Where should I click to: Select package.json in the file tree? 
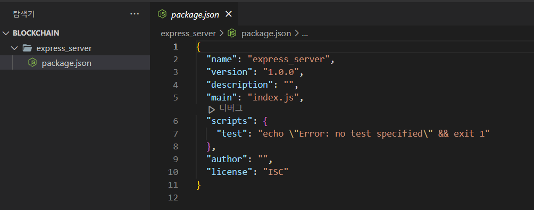click(x=75, y=63)
